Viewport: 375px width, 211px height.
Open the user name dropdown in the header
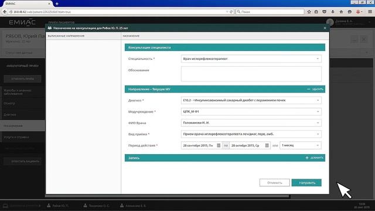tap(370, 22)
